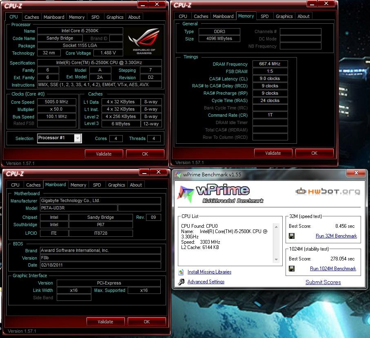
Task: Go to Graphics tab in bottom CPU-Z window
Action: (x=117, y=185)
